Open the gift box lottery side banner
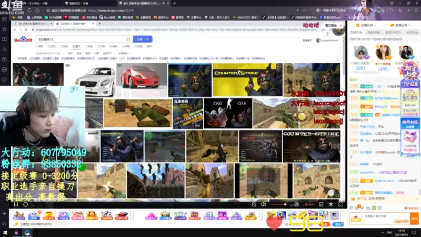 pos(410,138)
